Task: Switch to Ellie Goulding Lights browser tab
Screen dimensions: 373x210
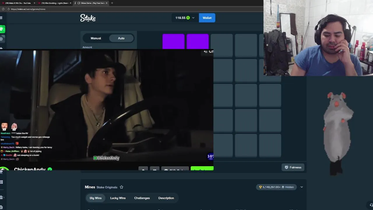Action: pos(55,3)
